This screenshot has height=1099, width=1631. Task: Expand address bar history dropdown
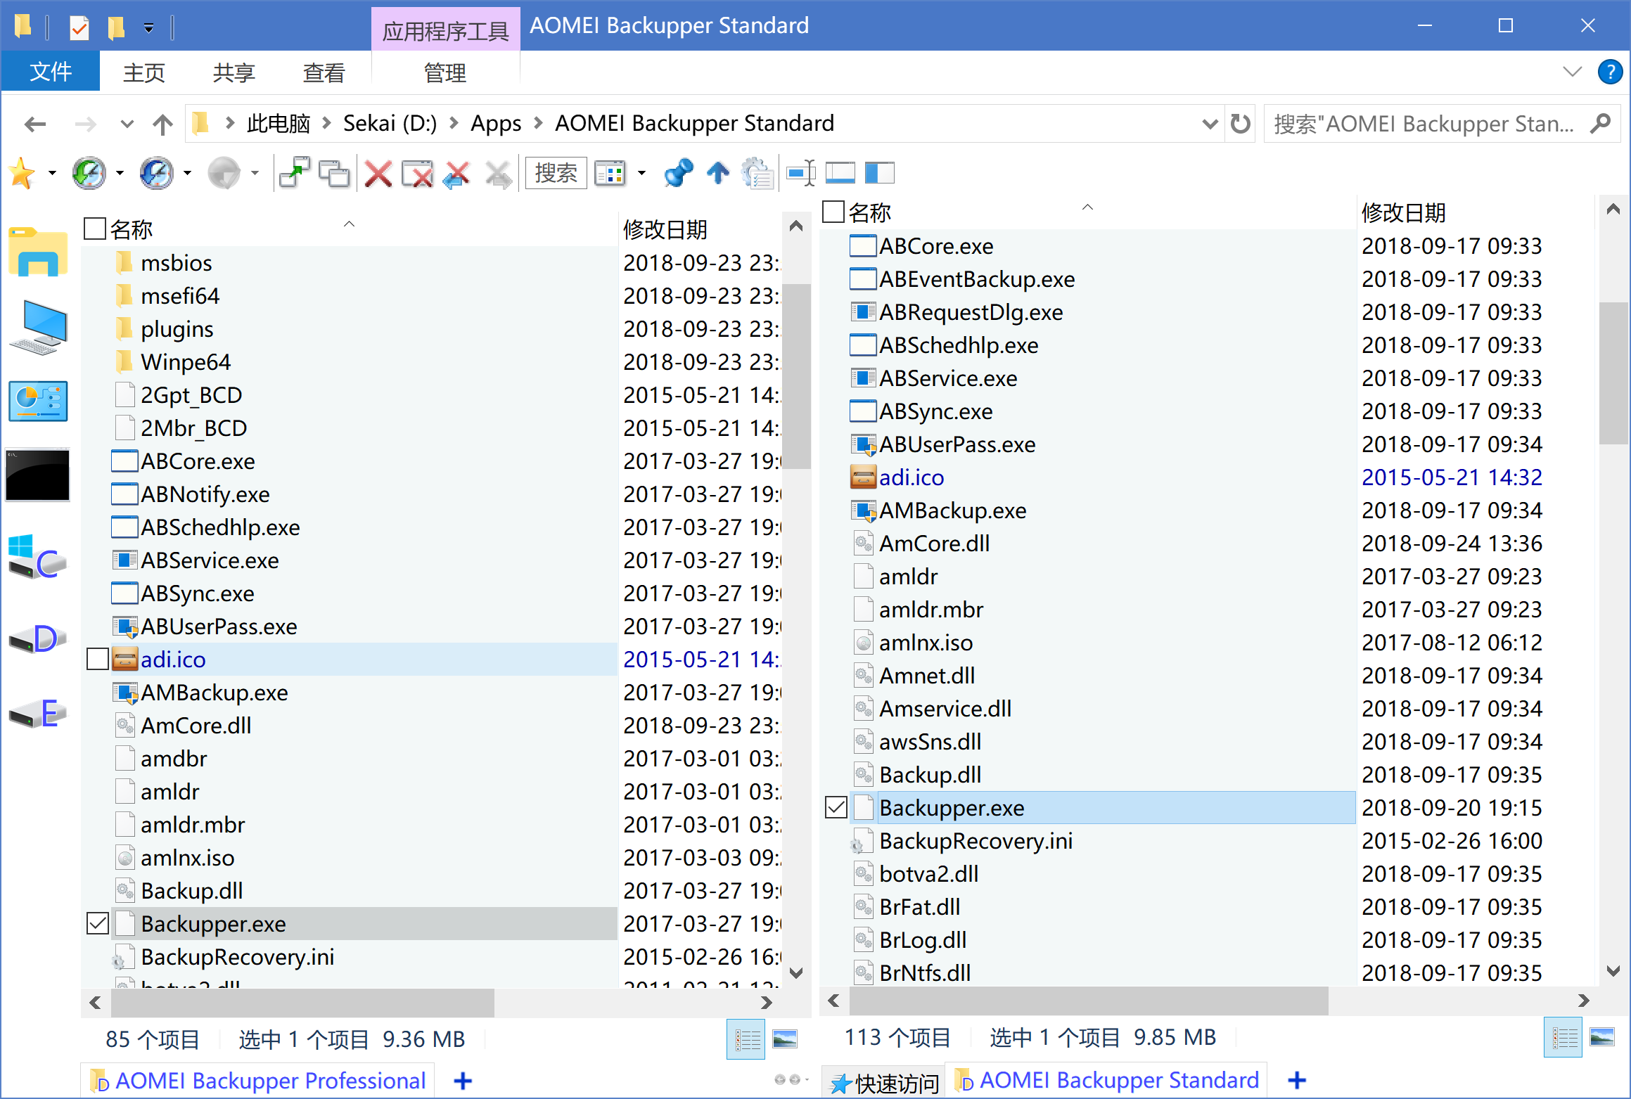(1210, 124)
